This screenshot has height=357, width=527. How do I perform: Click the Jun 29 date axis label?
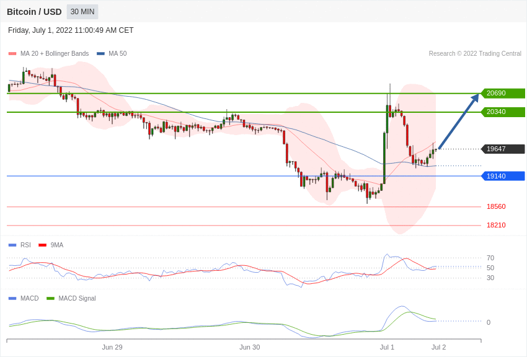(112, 347)
